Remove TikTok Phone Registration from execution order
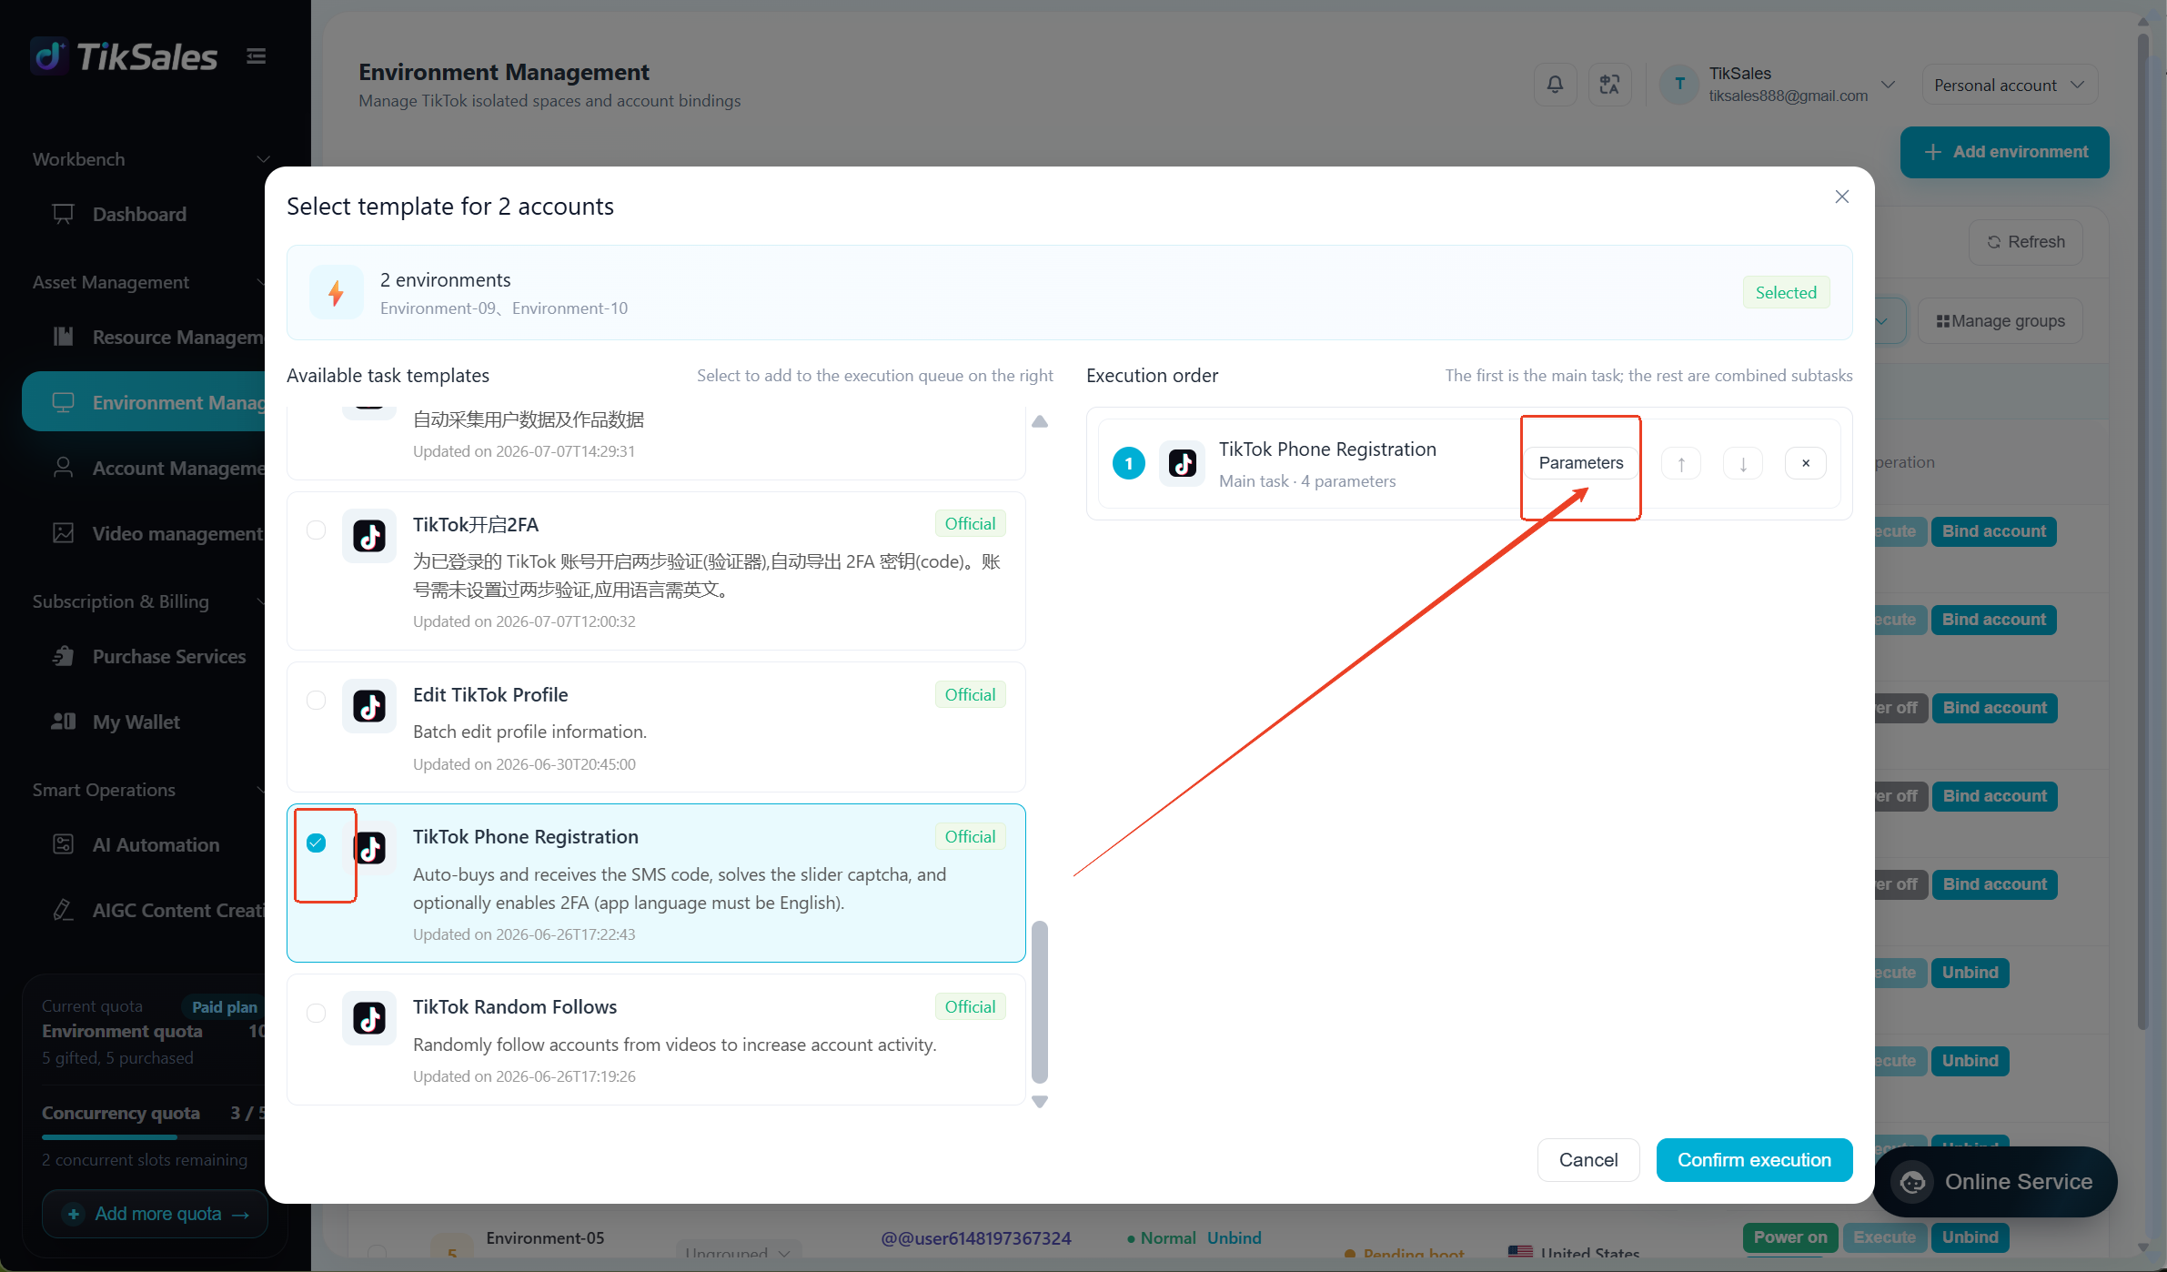The width and height of the screenshot is (2167, 1272). point(1806,463)
